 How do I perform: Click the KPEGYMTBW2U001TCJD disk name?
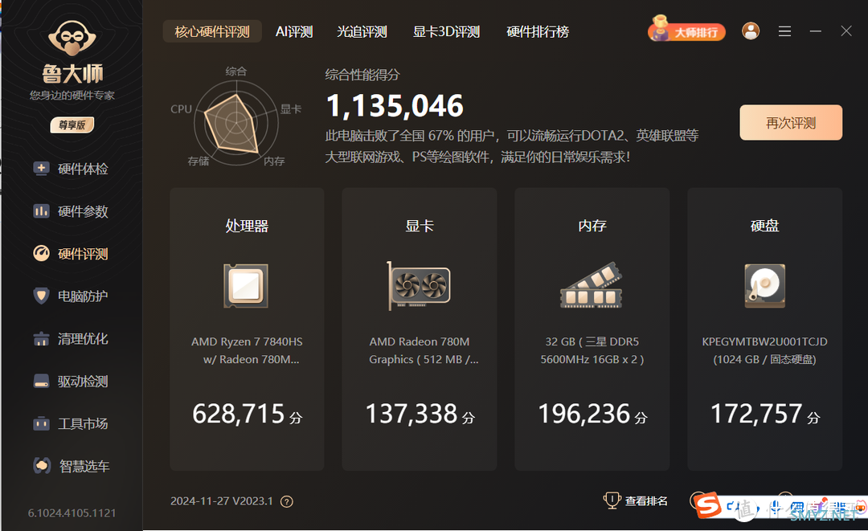click(x=764, y=342)
